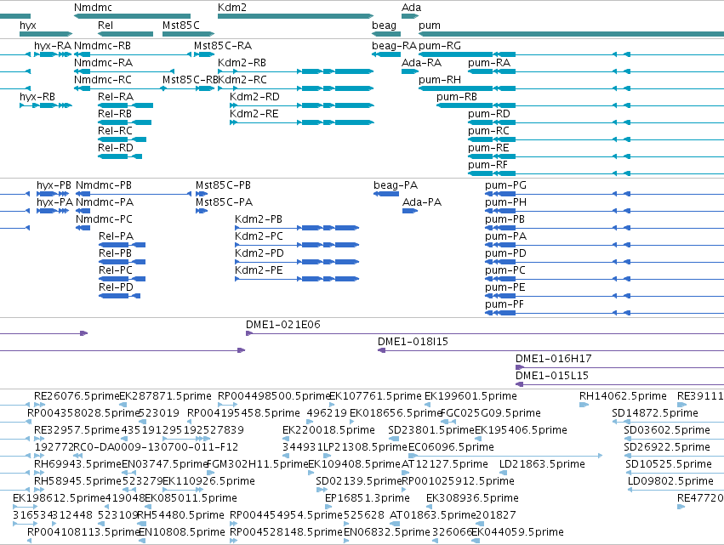724x545 pixels.
Task: Click transcript pum-RF
Action: pos(487,165)
